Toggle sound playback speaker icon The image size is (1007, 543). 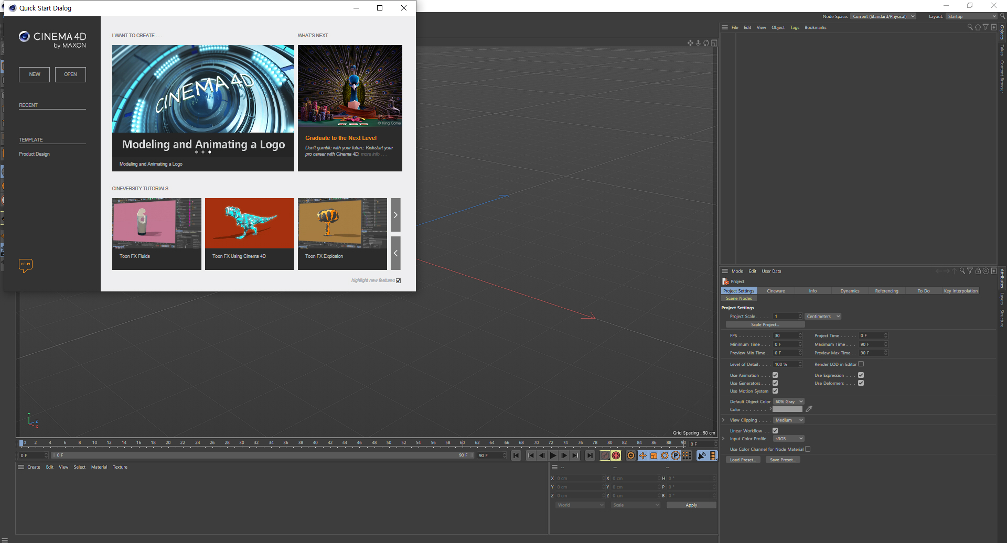[x=702, y=455]
